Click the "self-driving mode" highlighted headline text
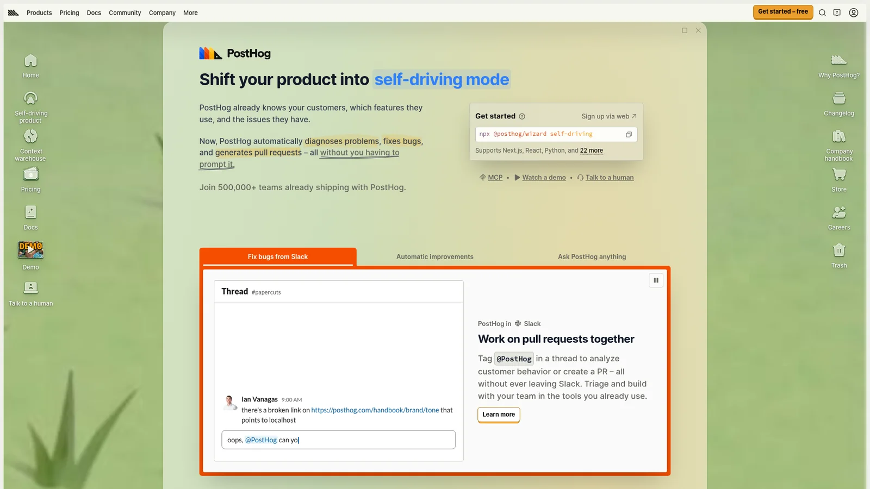The height and width of the screenshot is (489, 870). [x=442, y=79]
